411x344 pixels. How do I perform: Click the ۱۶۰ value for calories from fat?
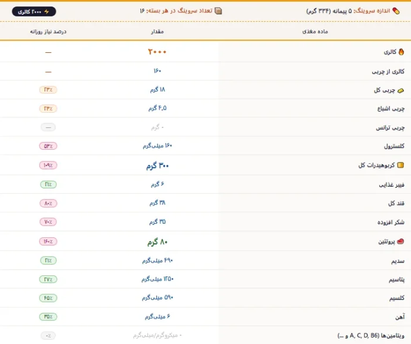[157, 71]
